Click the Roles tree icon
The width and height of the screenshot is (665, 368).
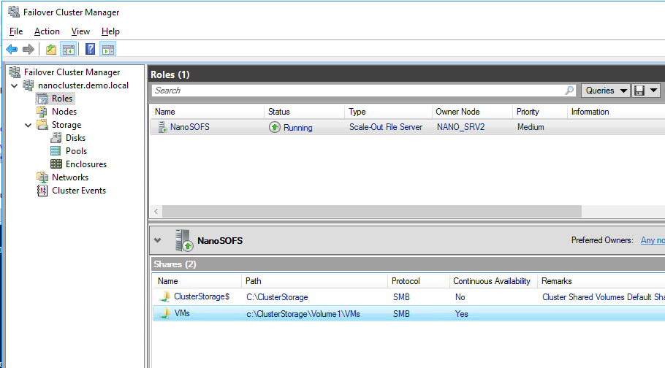[x=42, y=99]
